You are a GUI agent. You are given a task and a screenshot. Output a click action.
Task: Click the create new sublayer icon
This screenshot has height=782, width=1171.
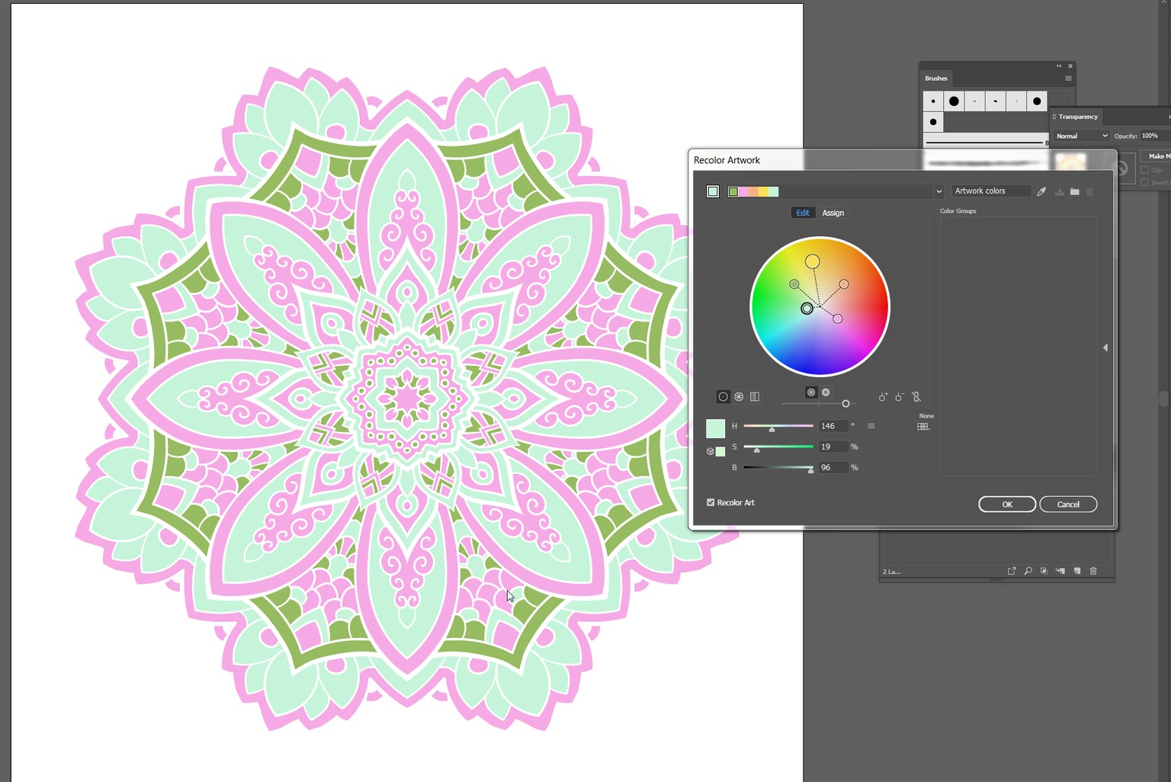tap(1060, 571)
